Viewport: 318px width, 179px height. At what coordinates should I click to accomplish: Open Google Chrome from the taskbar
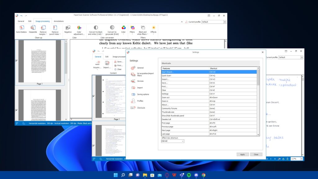(x=203, y=175)
